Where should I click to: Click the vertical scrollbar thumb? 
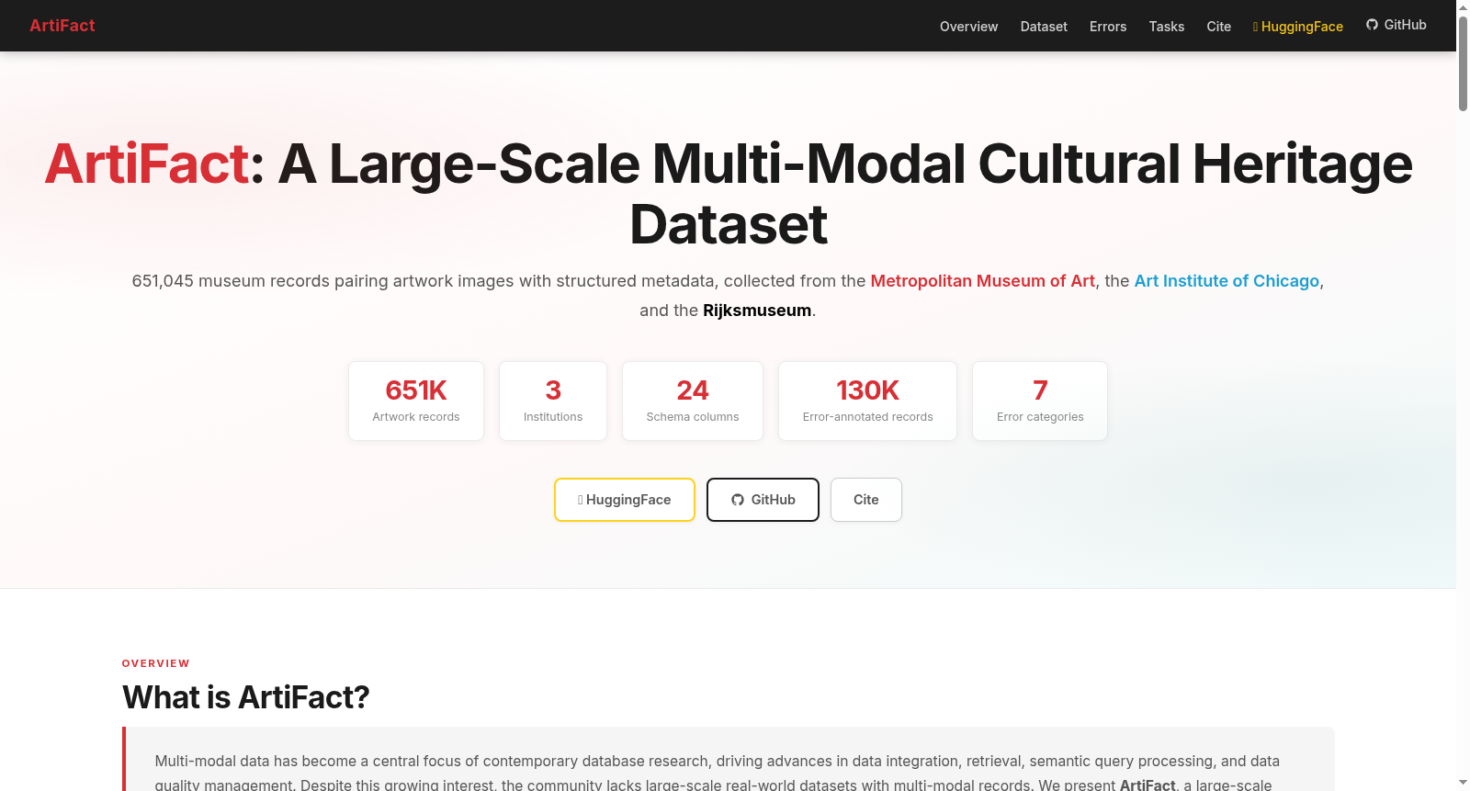[1463, 62]
